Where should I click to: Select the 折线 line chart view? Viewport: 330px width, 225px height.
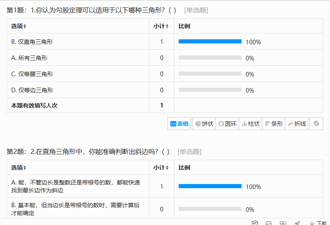[x=297, y=124]
